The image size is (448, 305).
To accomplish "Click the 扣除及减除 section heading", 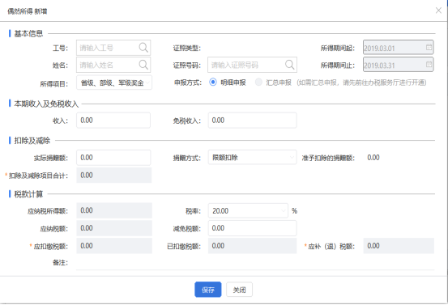I will point(32,141).
